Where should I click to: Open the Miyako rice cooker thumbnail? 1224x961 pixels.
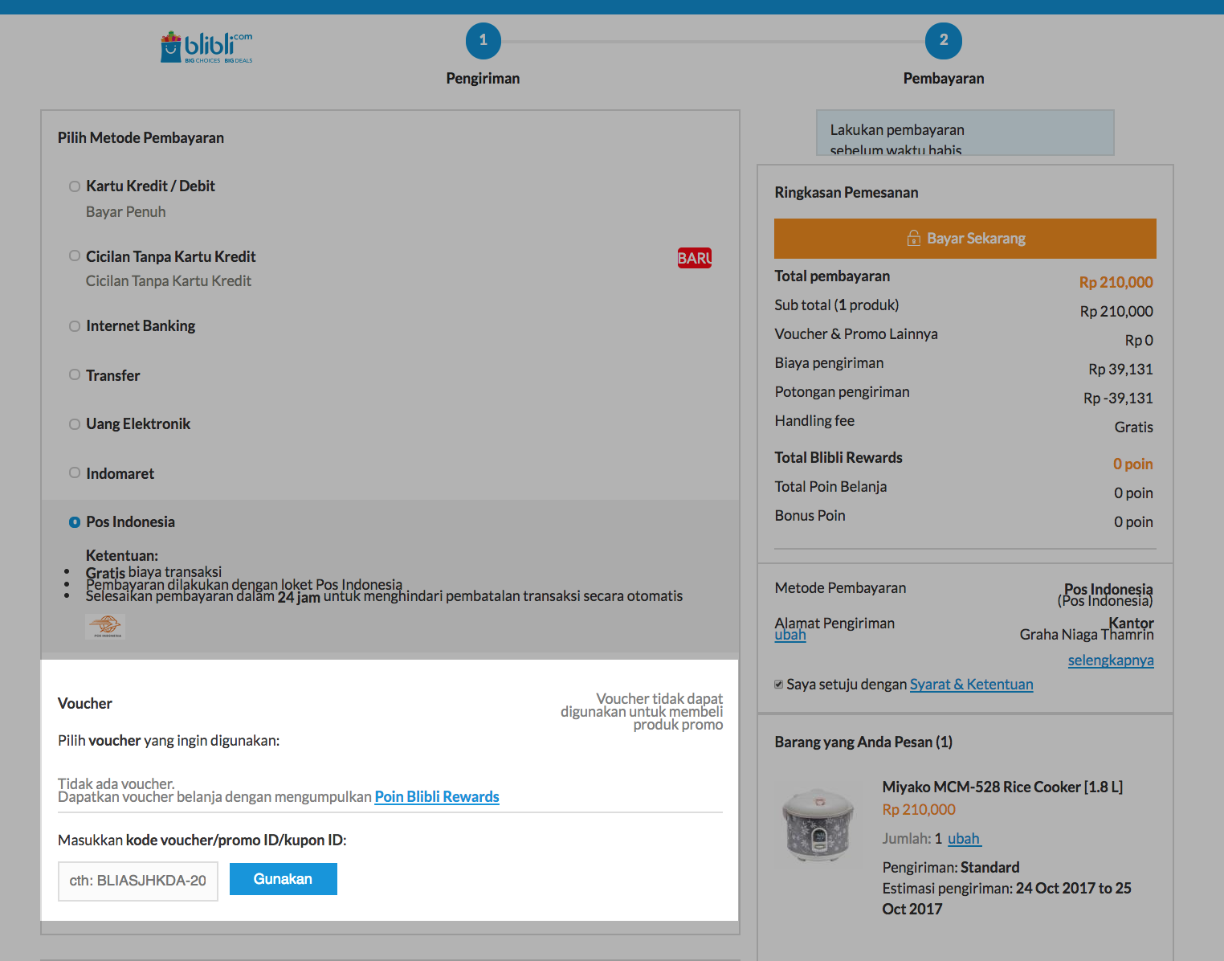pyautogui.click(x=818, y=825)
